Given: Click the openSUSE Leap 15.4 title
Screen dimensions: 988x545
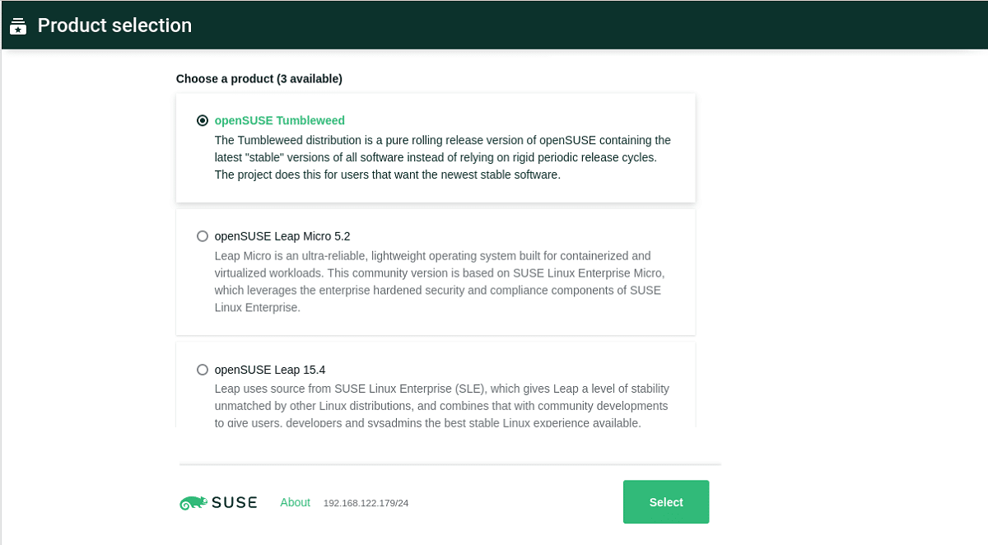Looking at the screenshot, I should tap(269, 370).
